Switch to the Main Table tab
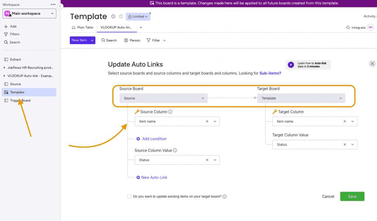The height and width of the screenshot is (221, 377). [x=82, y=27]
